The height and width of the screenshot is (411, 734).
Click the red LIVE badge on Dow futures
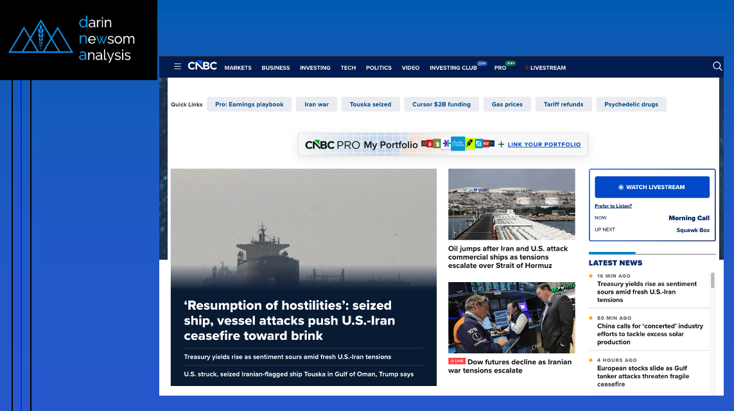[457, 361]
